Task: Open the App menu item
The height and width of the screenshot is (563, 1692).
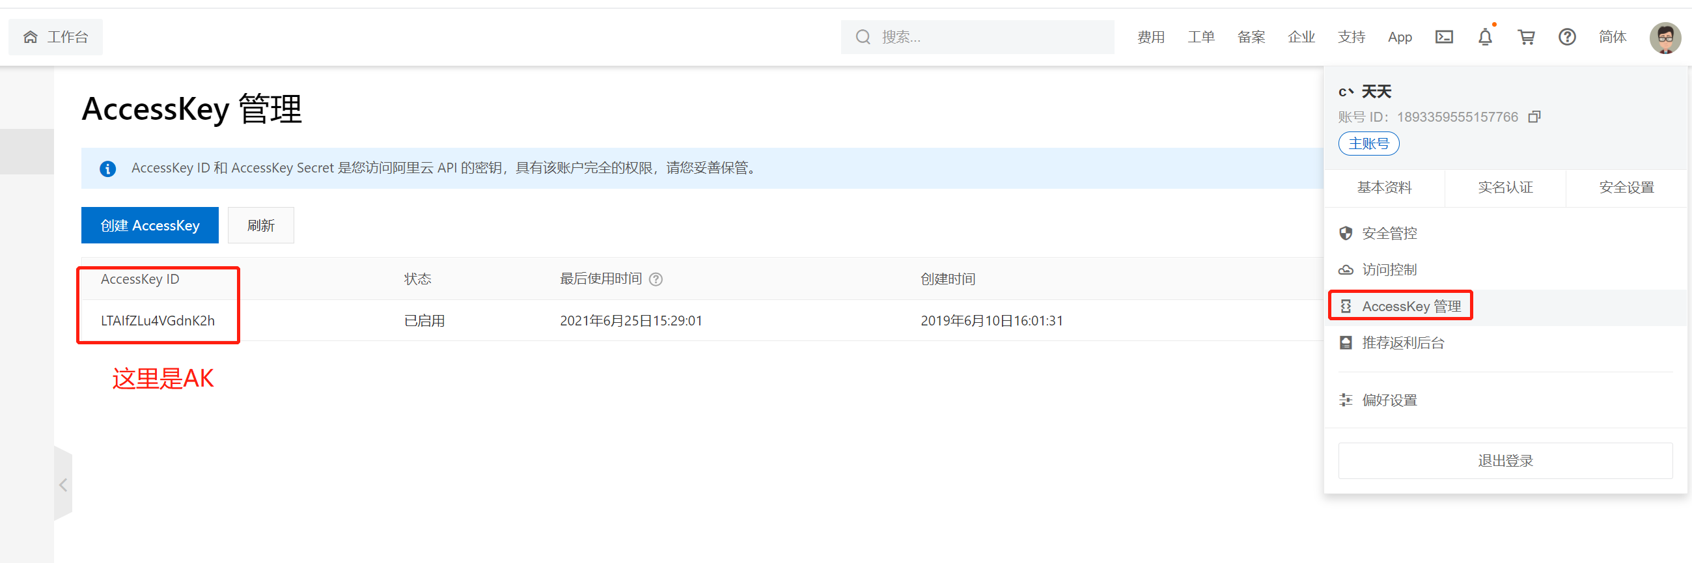Action: tap(1400, 38)
